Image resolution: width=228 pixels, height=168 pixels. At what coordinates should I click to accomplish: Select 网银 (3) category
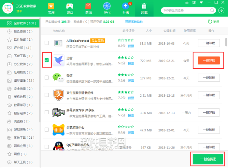pyautogui.click(x=20, y=154)
